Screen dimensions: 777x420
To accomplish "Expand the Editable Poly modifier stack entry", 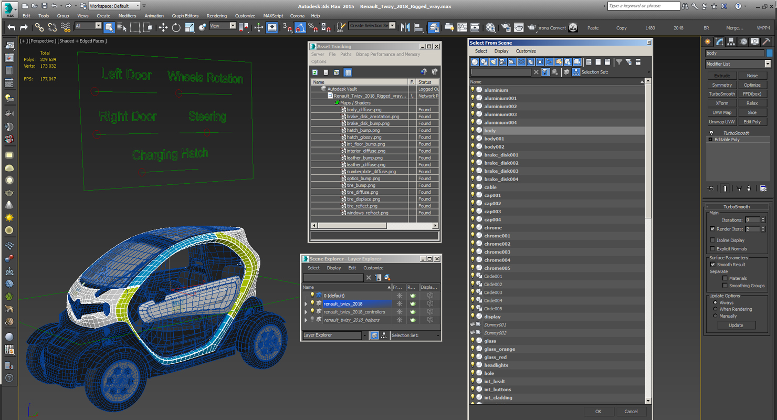I will pos(710,140).
